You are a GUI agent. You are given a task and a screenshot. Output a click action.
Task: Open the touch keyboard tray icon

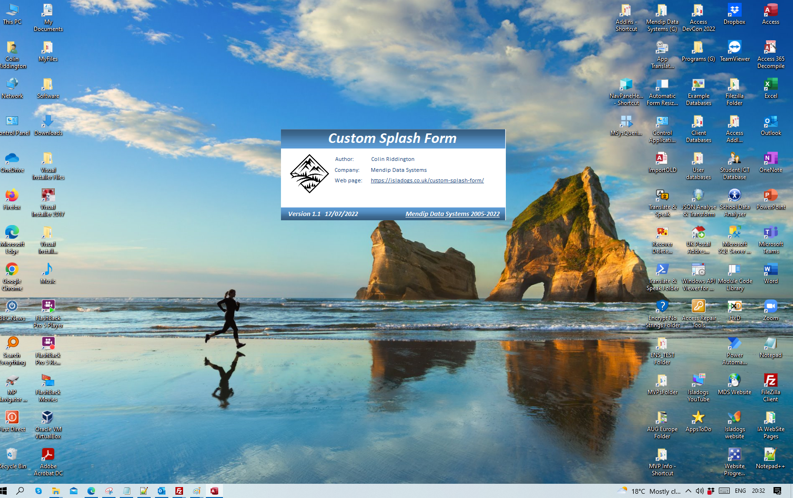[x=725, y=491]
